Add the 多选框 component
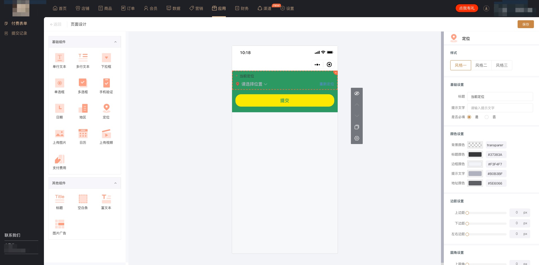The width and height of the screenshot is (539, 265). click(83, 86)
